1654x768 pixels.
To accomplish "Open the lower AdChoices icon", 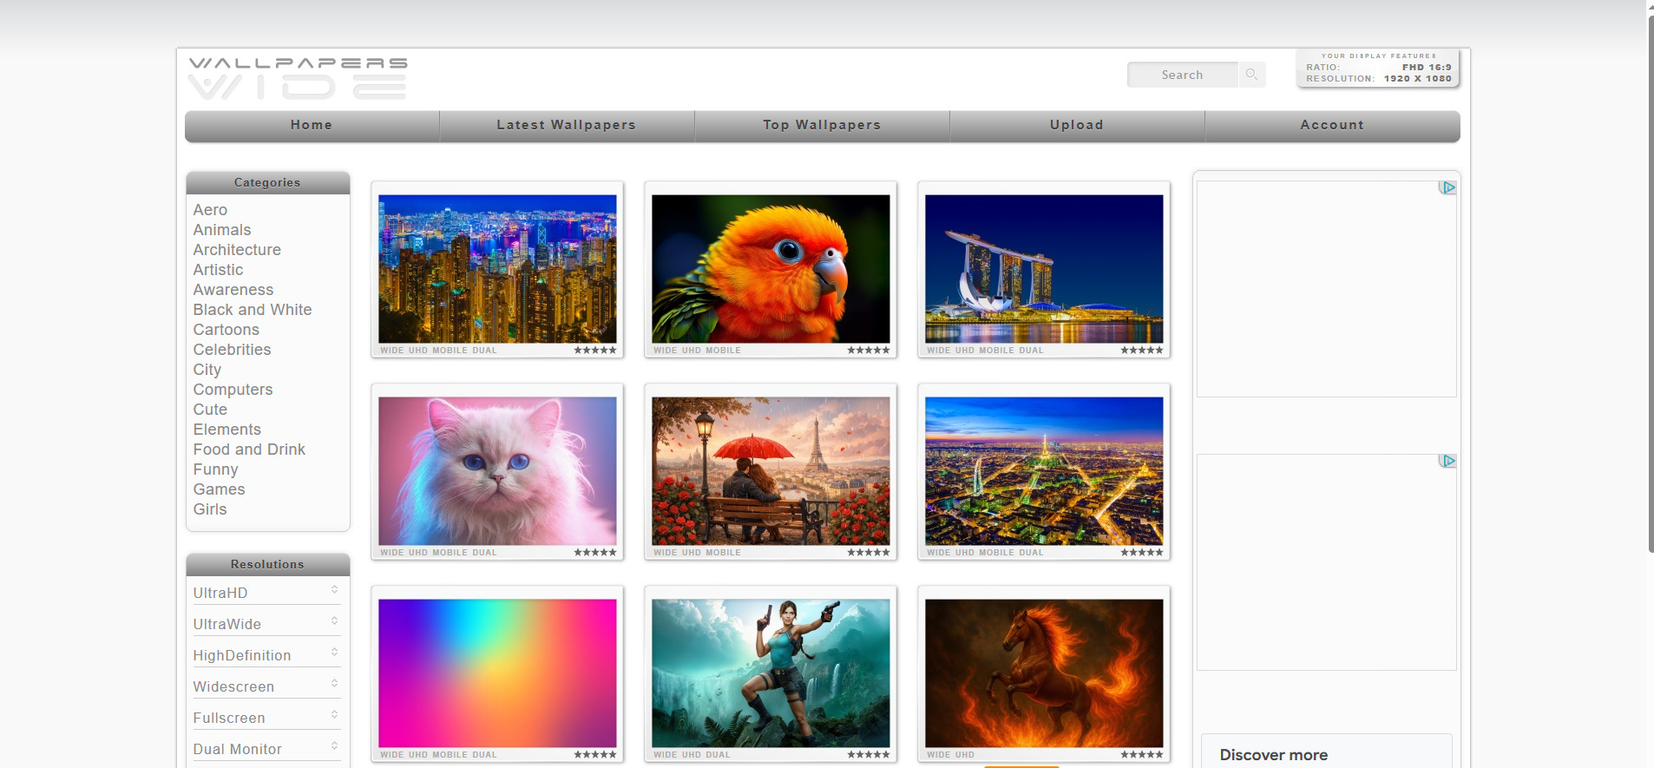I will pos(1447,461).
